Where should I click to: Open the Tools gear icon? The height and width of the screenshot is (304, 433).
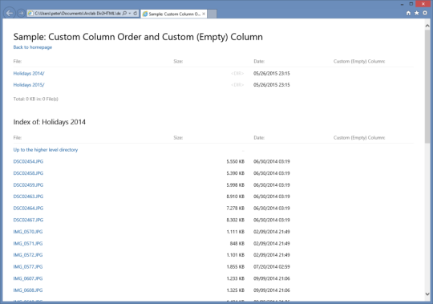[x=425, y=13]
